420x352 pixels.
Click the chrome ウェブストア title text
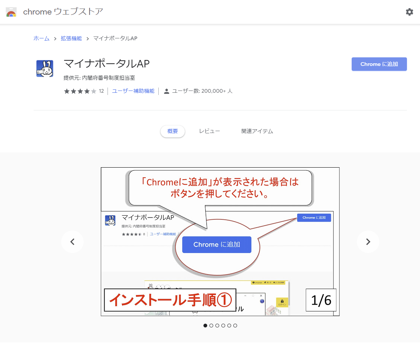(x=63, y=12)
